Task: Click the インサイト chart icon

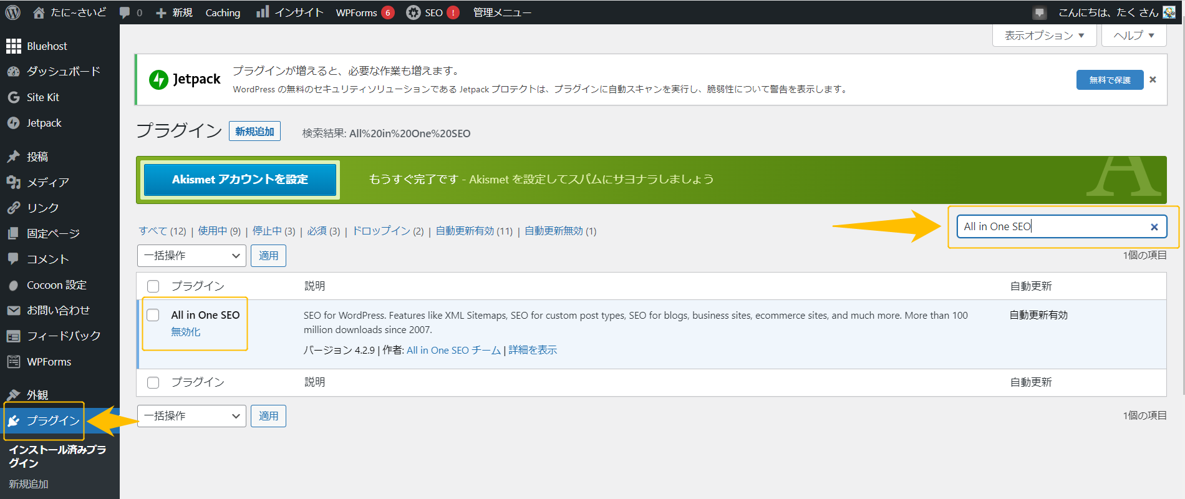Action: (263, 12)
